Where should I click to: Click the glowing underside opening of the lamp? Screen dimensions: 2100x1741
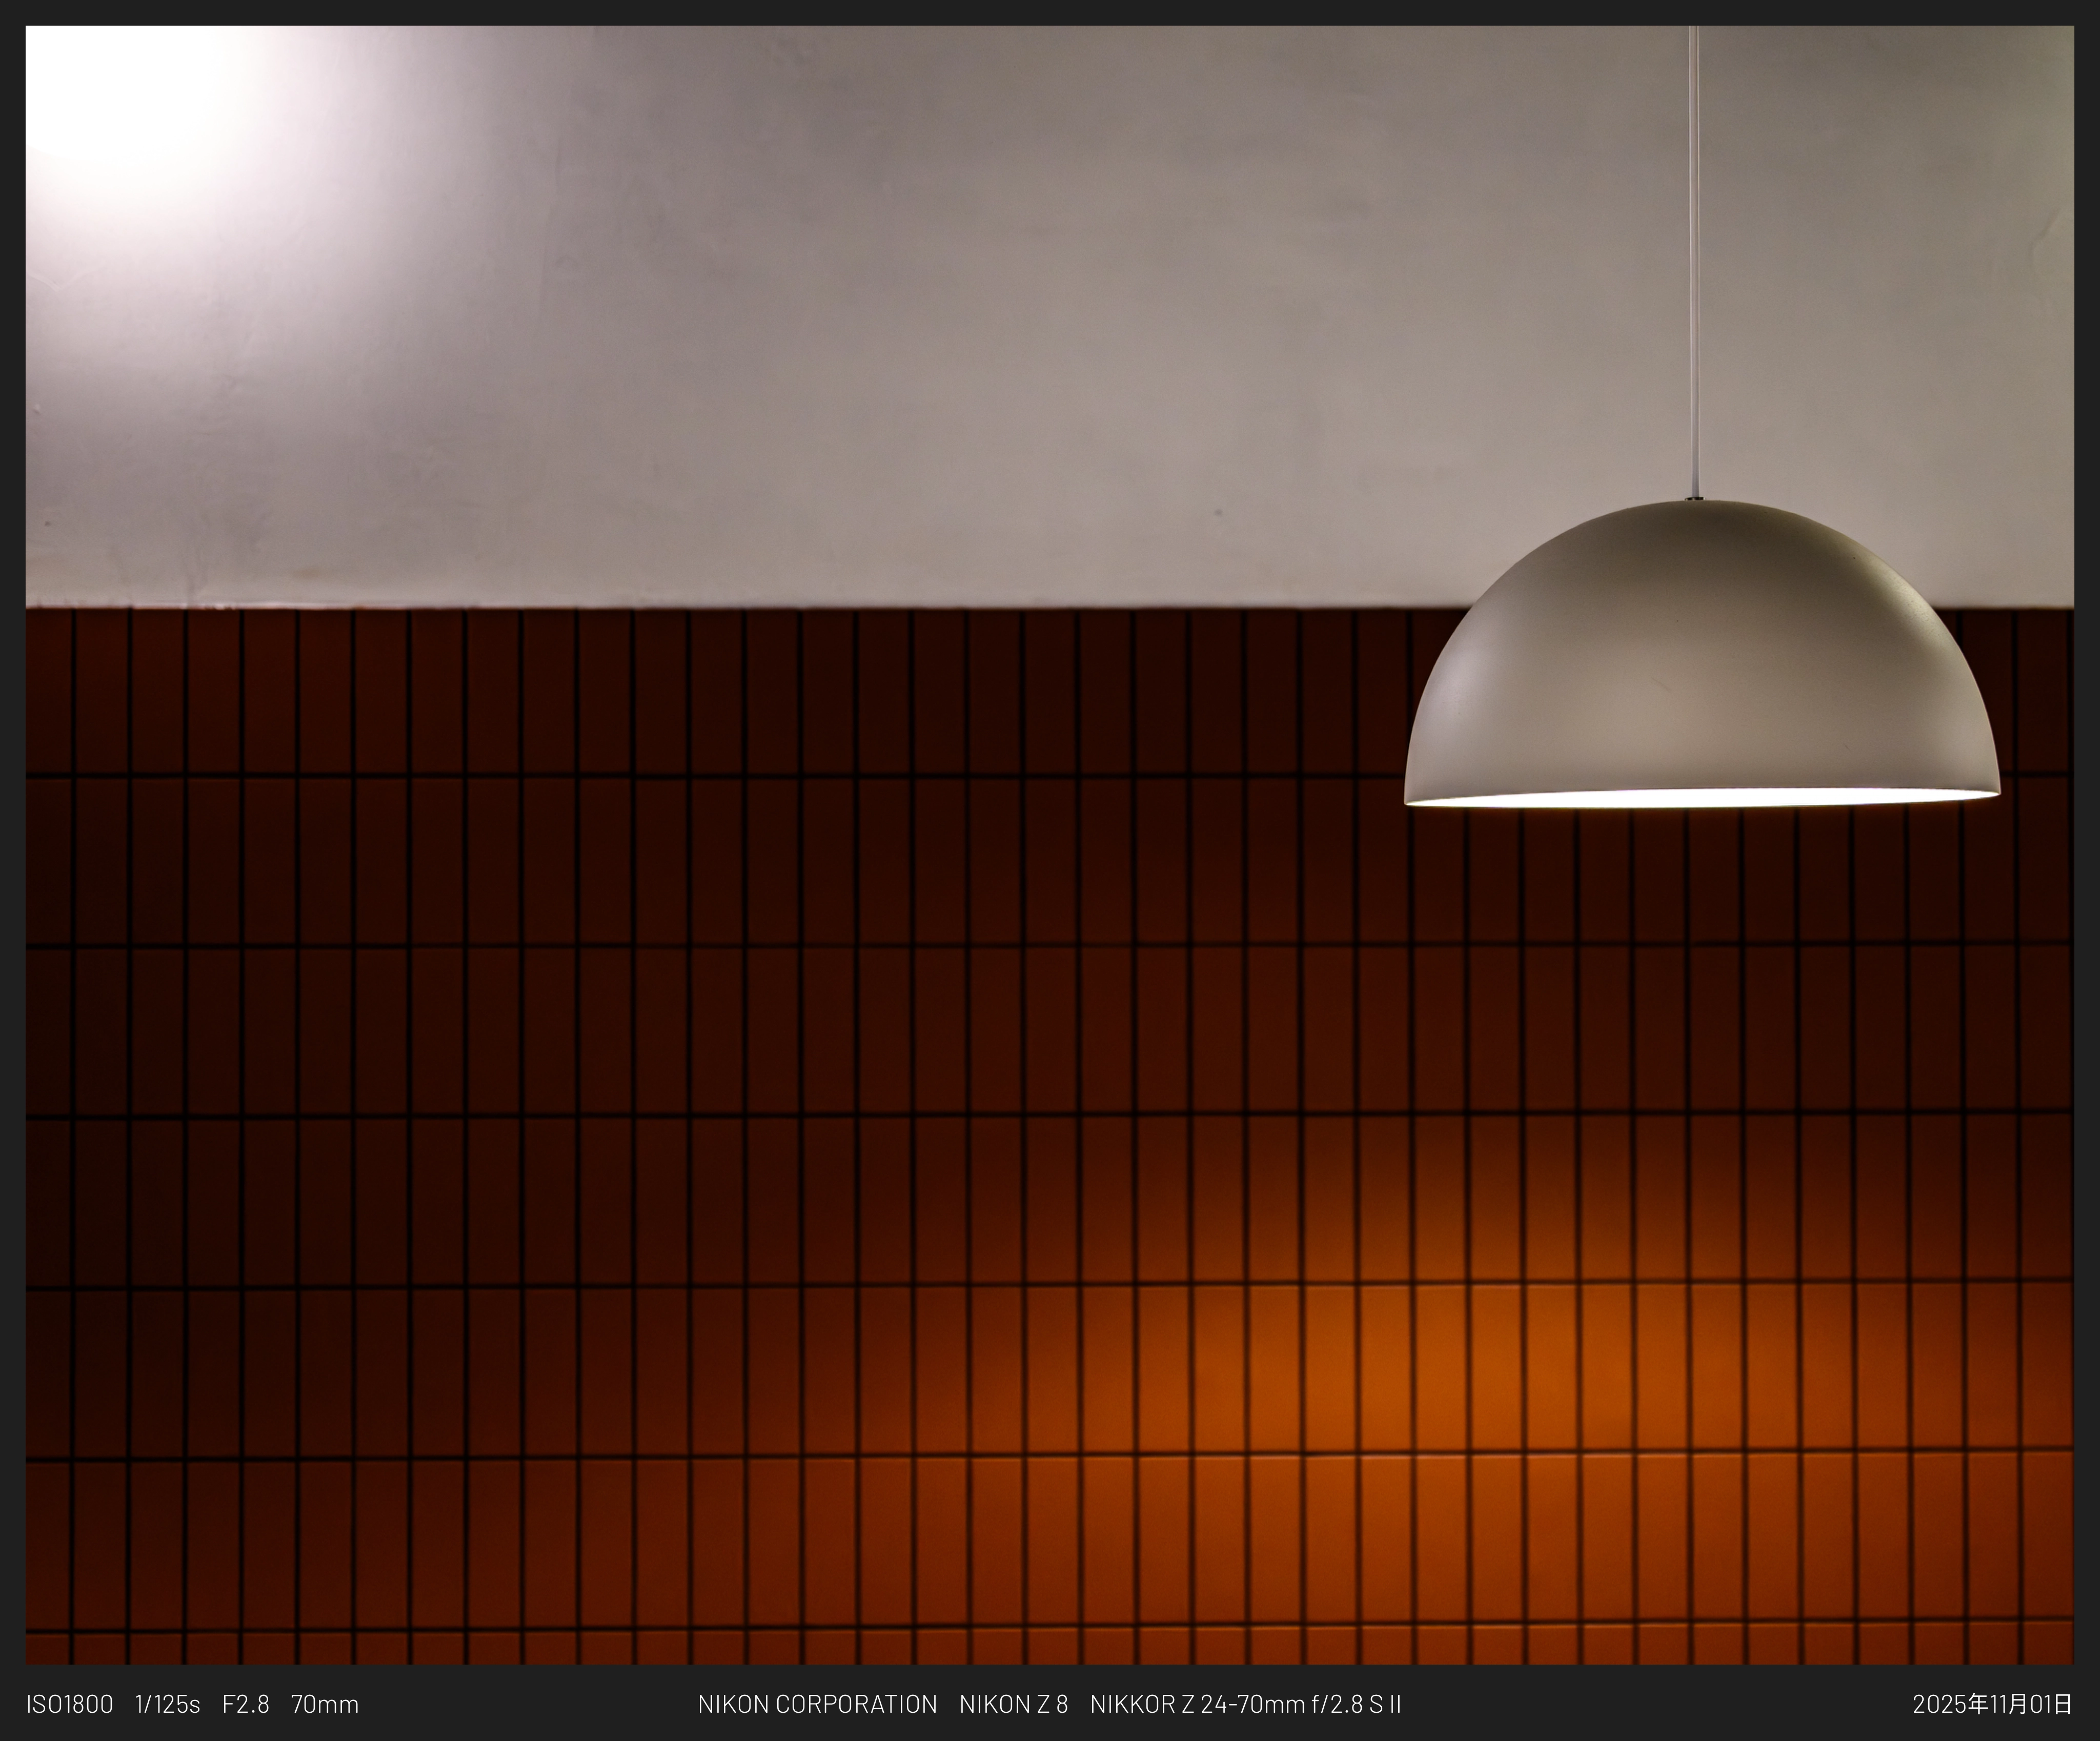click(x=1702, y=799)
